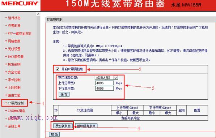Expand the DHCP服务器 menu
This screenshot has height=138, width=216.
pos(16,57)
